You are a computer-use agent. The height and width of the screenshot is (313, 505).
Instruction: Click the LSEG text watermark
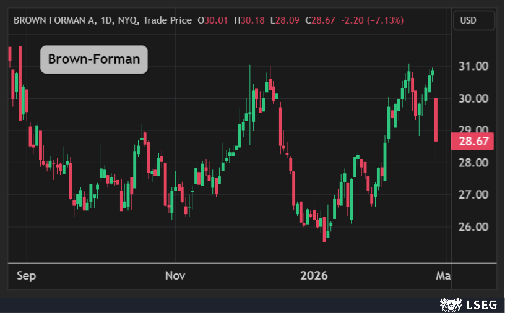(x=480, y=304)
